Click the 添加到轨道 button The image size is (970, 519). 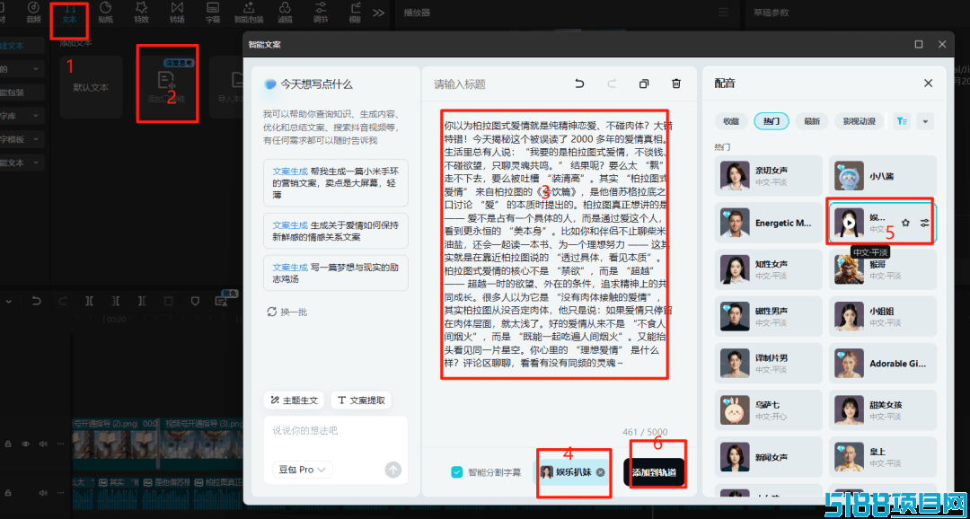[x=654, y=472]
